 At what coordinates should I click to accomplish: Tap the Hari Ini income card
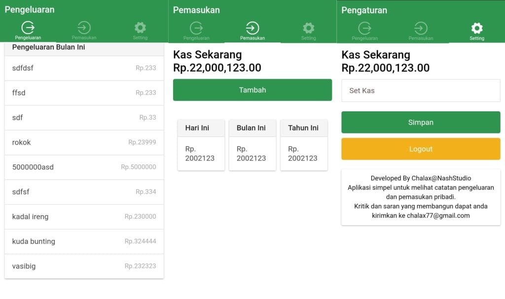tap(201, 145)
